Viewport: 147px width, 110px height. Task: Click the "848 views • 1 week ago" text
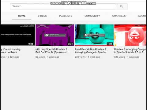[127, 57]
